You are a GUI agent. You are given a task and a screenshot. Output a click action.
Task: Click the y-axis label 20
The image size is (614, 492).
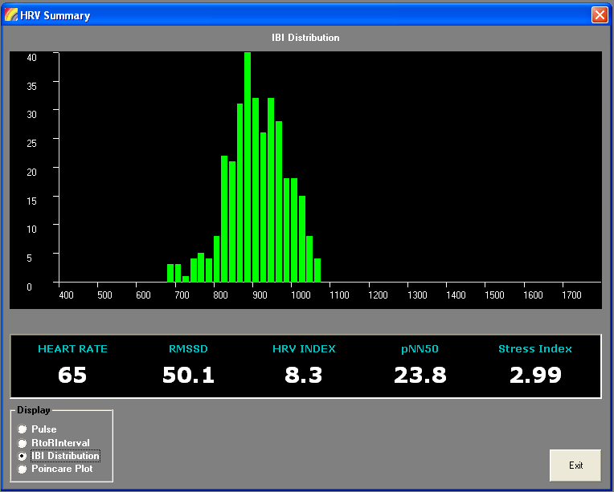tap(31, 172)
